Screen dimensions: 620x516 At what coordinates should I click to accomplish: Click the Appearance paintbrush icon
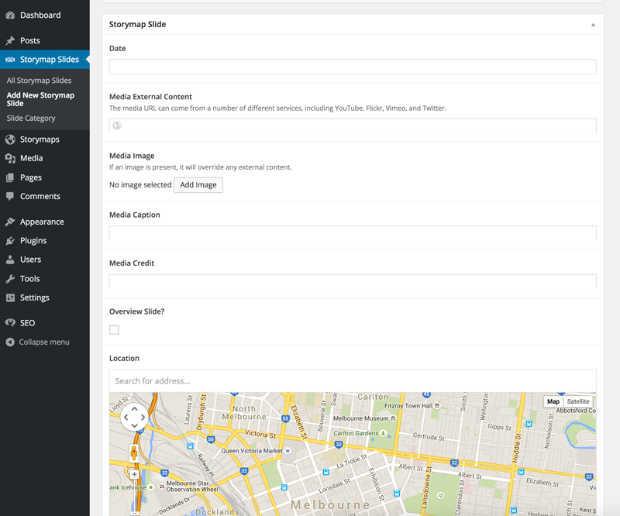point(10,222)
